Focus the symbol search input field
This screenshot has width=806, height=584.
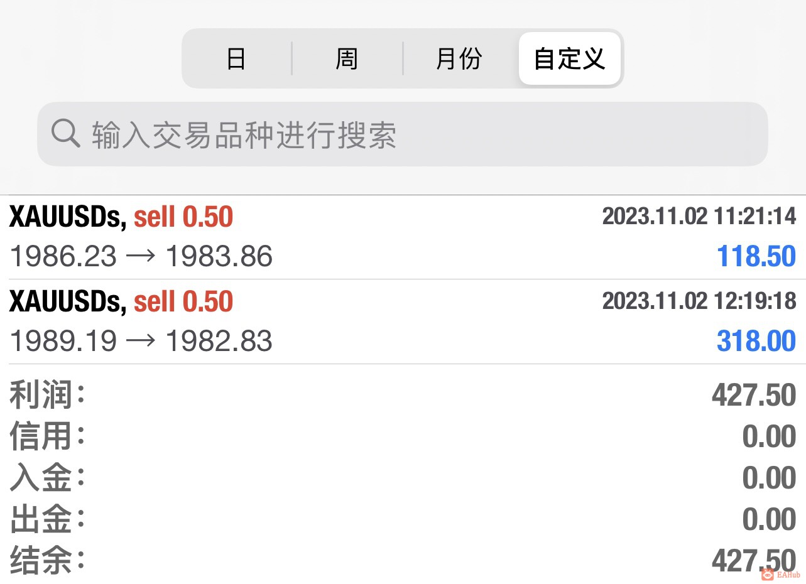point(415,134)
